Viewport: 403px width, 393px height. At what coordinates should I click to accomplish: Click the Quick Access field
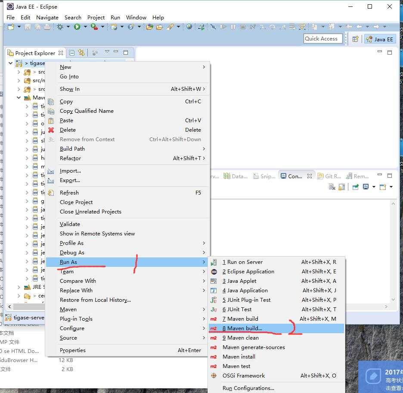(323, 39)
